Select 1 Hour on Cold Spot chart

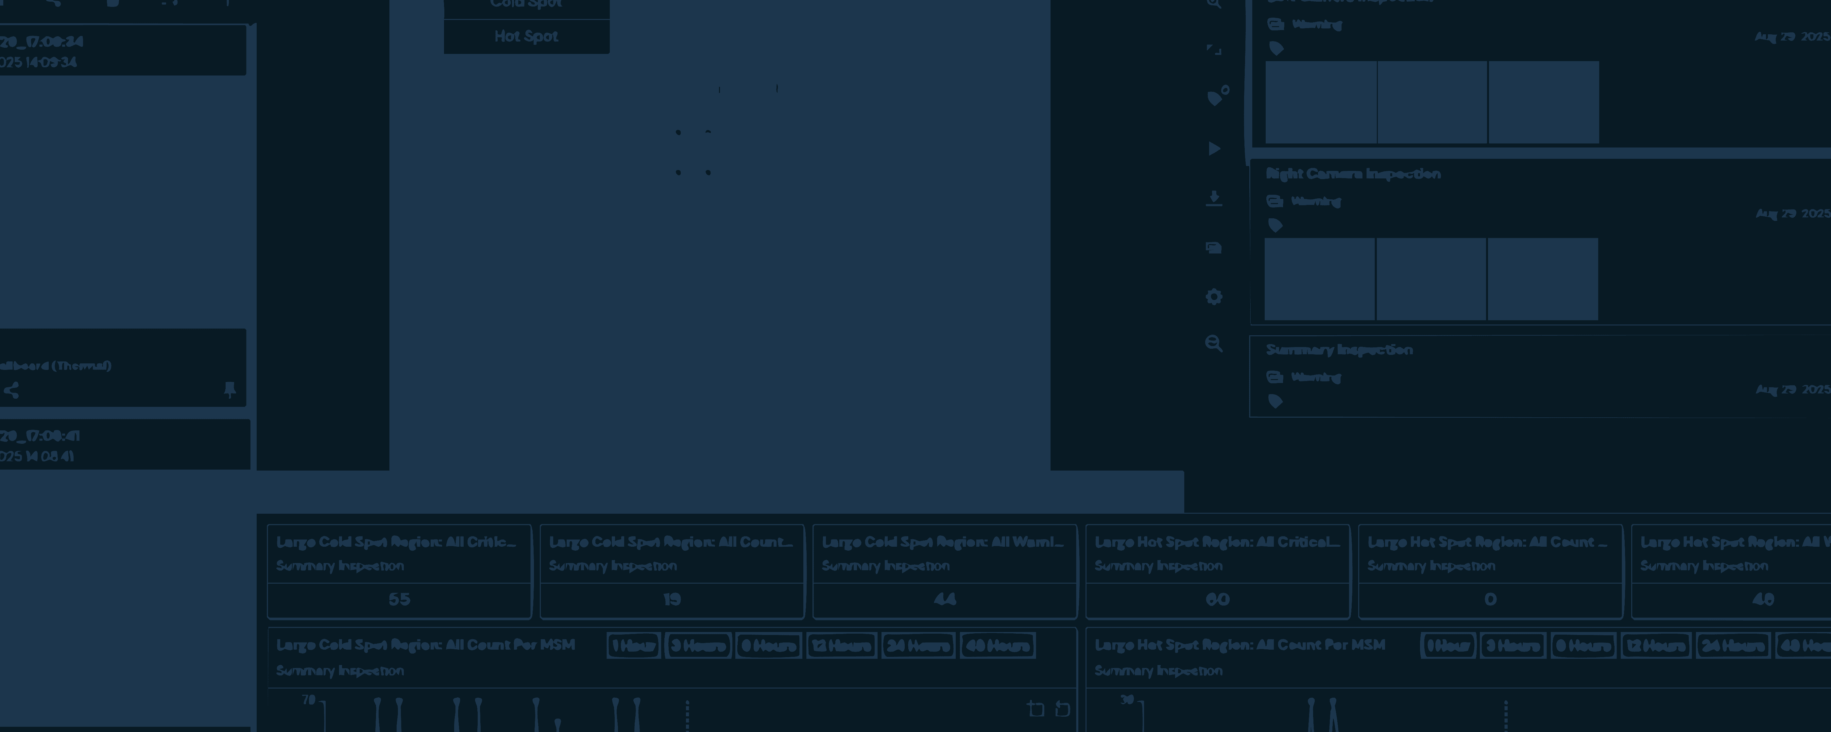(x=633, y=646)
